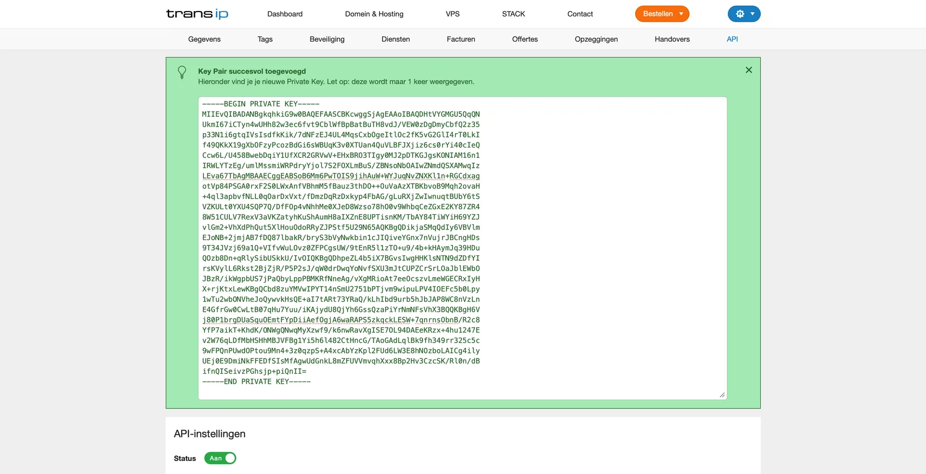Open the settings gear menu
The width and height of the screenshot is (926, 474).
[744, 14]
